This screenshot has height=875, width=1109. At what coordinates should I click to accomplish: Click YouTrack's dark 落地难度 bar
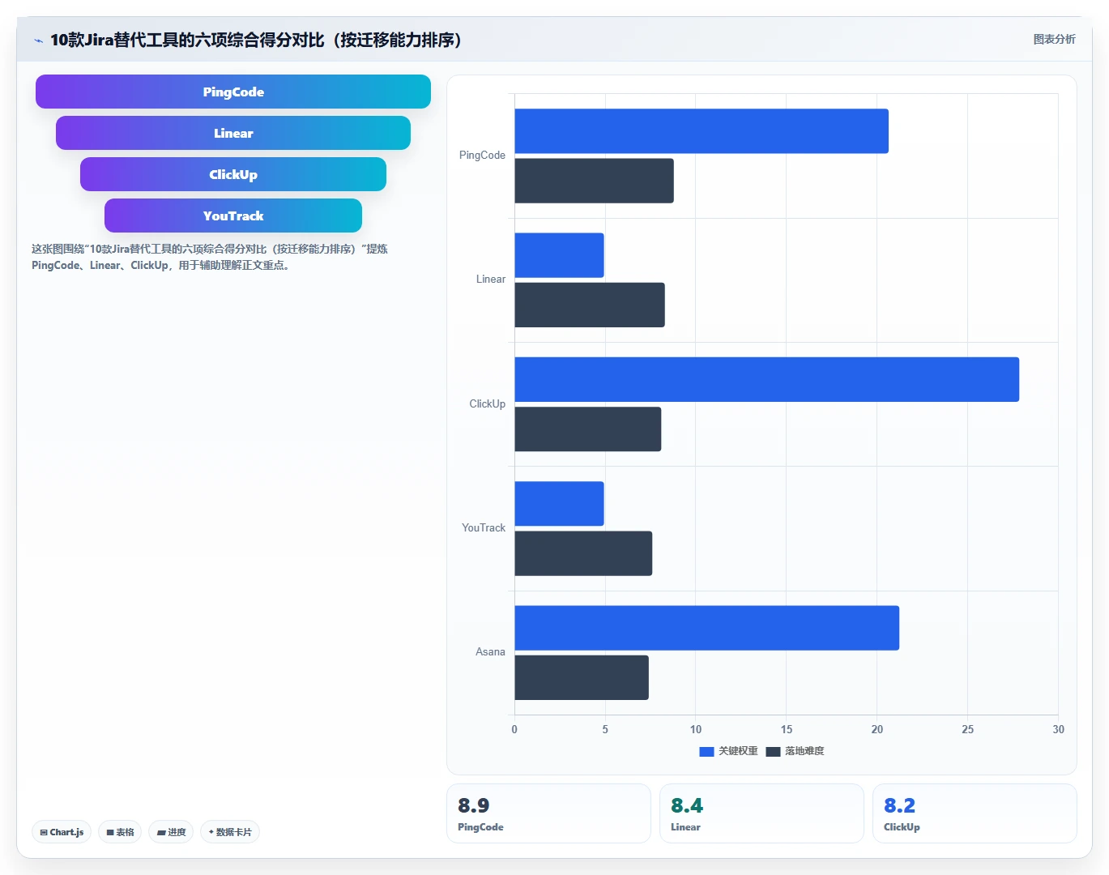coord(583,553)
